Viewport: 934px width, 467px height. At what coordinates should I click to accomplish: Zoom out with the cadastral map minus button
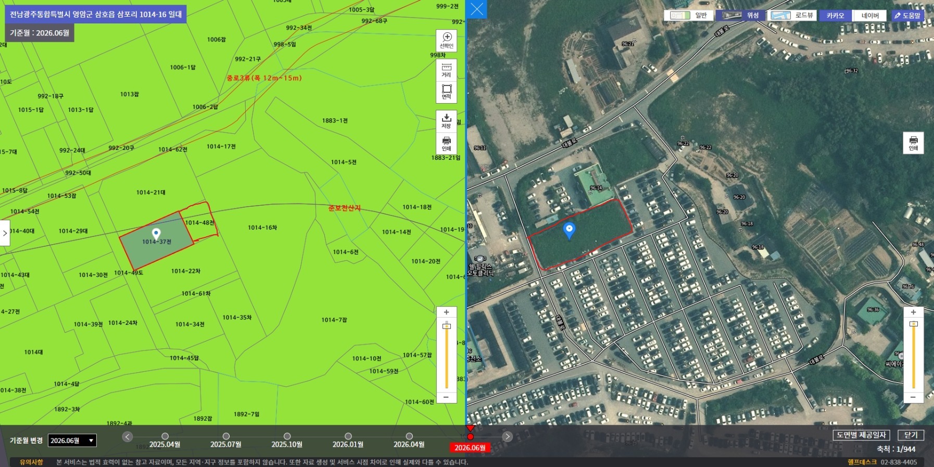[446, 397]
